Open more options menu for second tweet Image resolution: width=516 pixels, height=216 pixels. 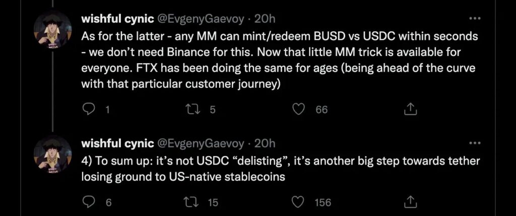point(475,144)
